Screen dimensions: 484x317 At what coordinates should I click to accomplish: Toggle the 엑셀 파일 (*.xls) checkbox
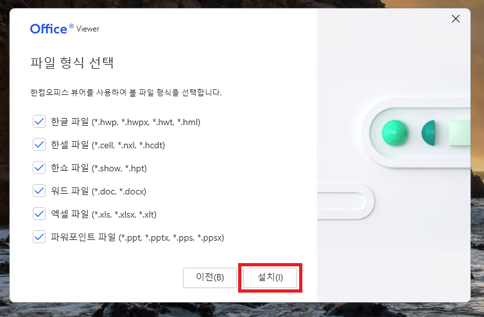39,214
